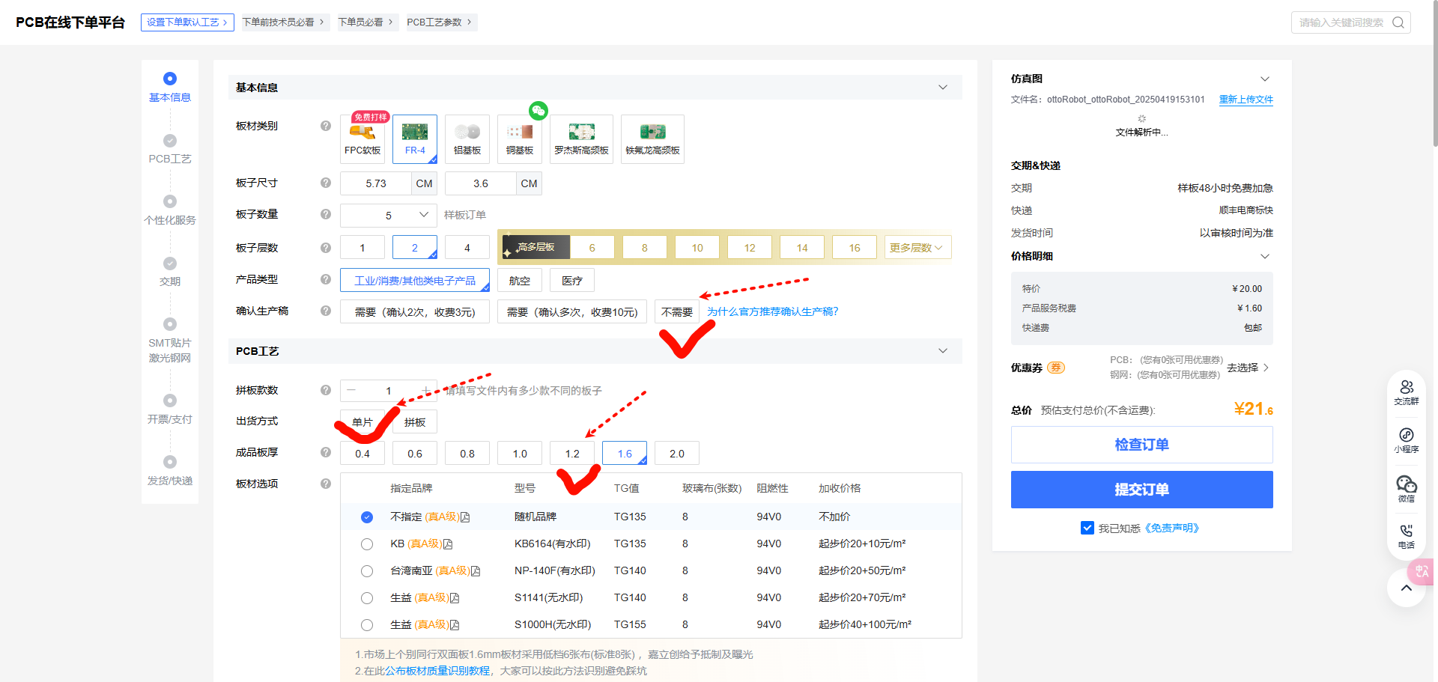Open the 板子数量 quantity dropdown
Screen dimensions: 1438x682
coord(389,215)
